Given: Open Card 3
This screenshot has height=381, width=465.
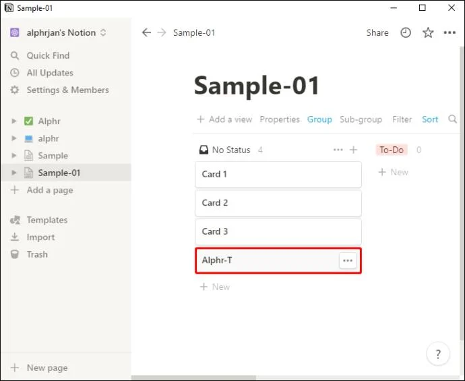Looking at the screenshot, I should (278, 232).
